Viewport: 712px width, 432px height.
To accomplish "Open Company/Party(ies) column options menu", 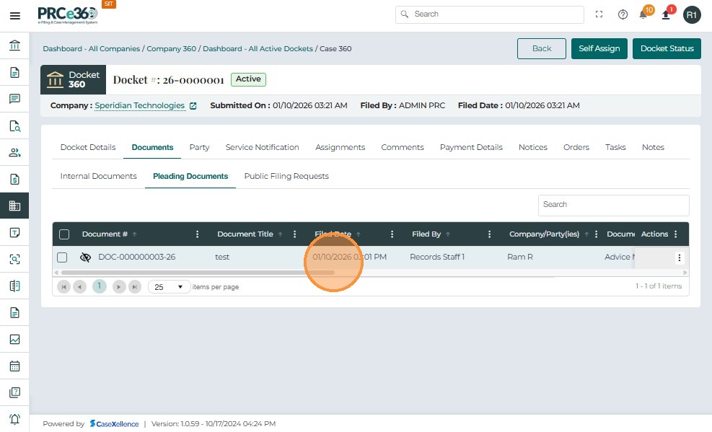I will 596,234.
